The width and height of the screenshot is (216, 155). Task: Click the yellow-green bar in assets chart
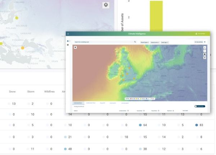coord(156,16)
